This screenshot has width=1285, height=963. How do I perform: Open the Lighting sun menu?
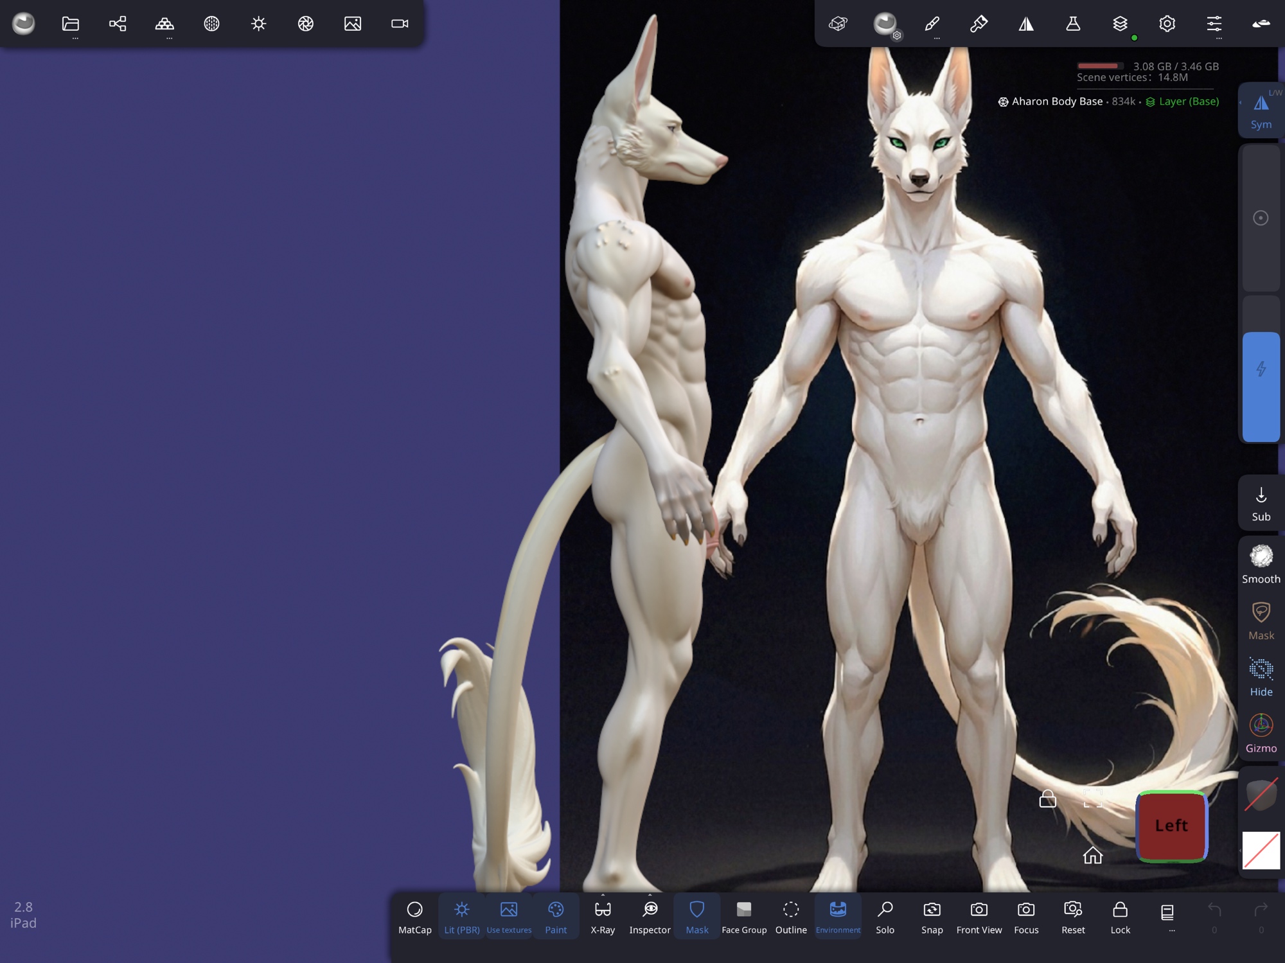(258, 24)
